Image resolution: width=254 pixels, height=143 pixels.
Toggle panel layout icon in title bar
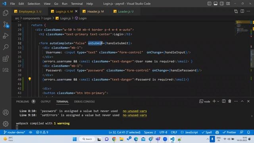[x=216, y=4]
